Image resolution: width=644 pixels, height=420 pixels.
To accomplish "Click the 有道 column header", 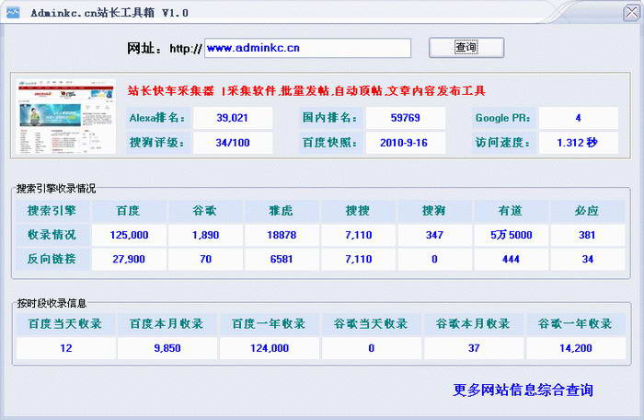I will tap(511, 211).
